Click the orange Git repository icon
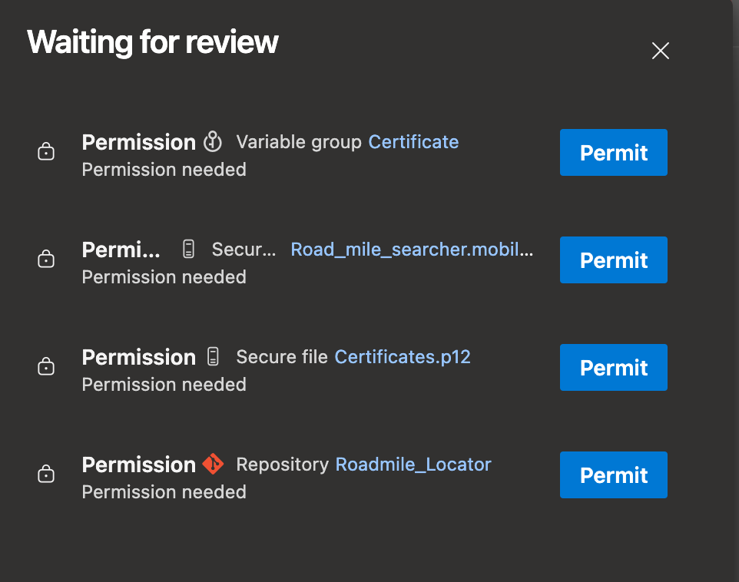Screen dimensions: 739x582 [213, 465]
